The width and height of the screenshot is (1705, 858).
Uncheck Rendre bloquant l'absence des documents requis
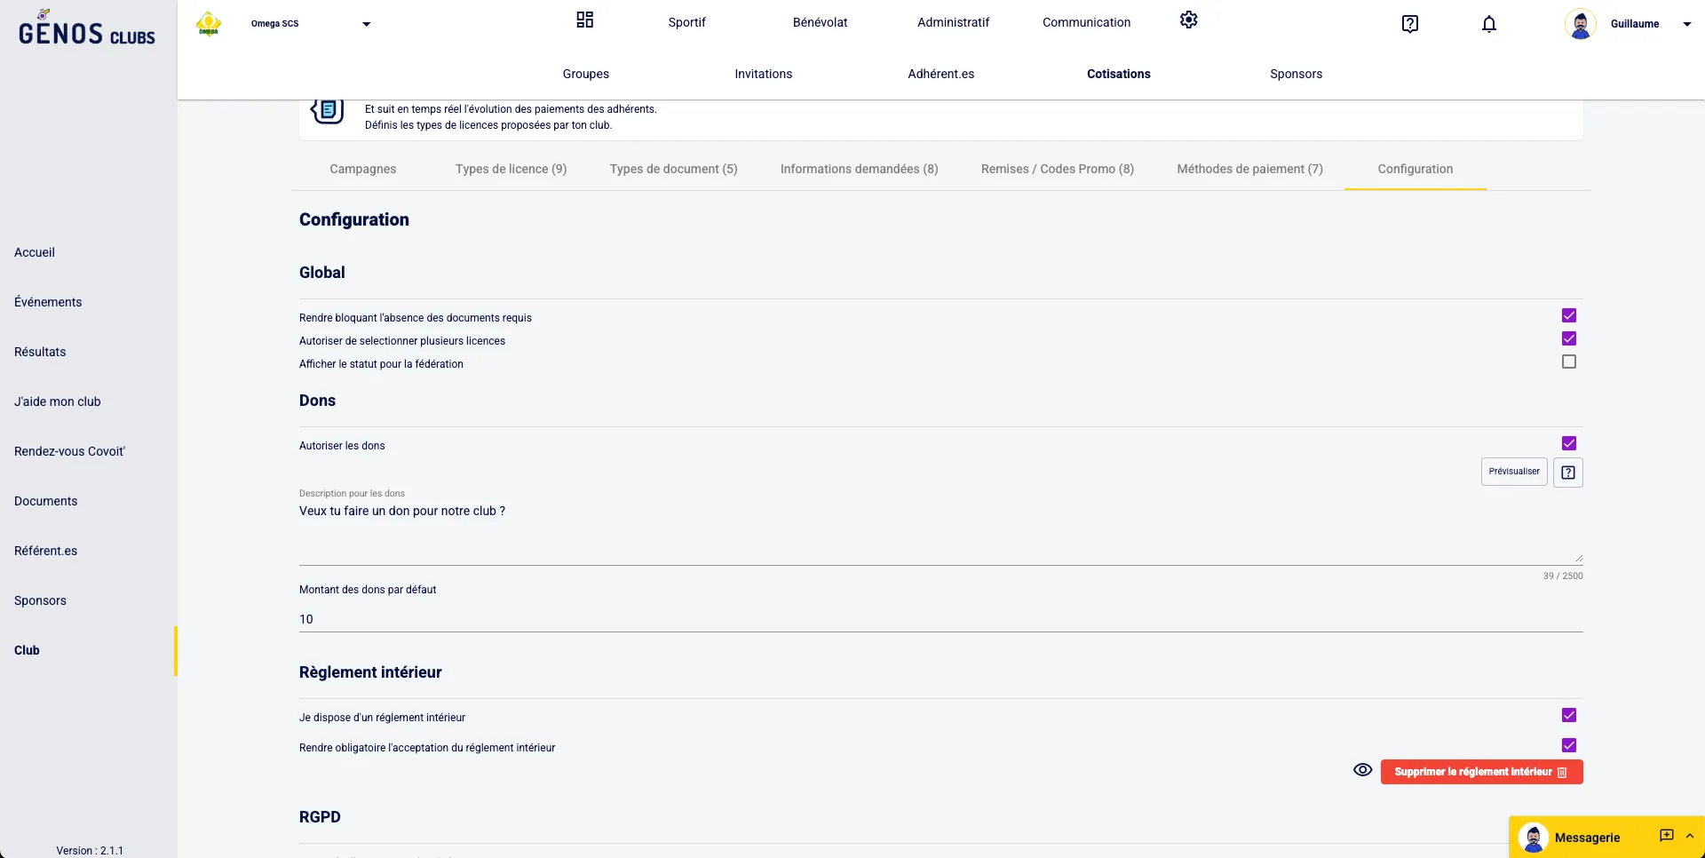pos(1568,316)
